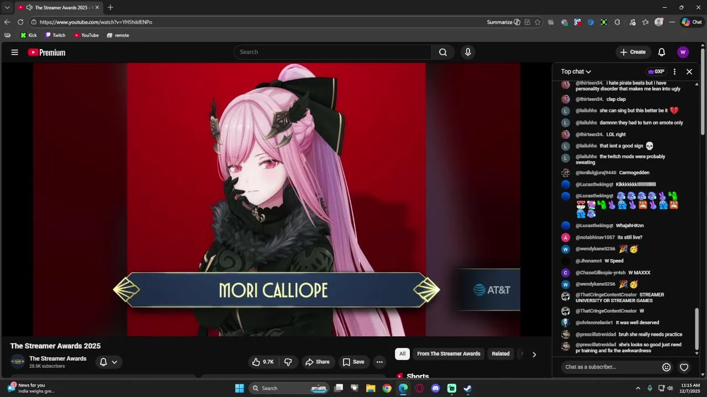Open remote bookmark in favorites bar

click(x=118, y=35)
